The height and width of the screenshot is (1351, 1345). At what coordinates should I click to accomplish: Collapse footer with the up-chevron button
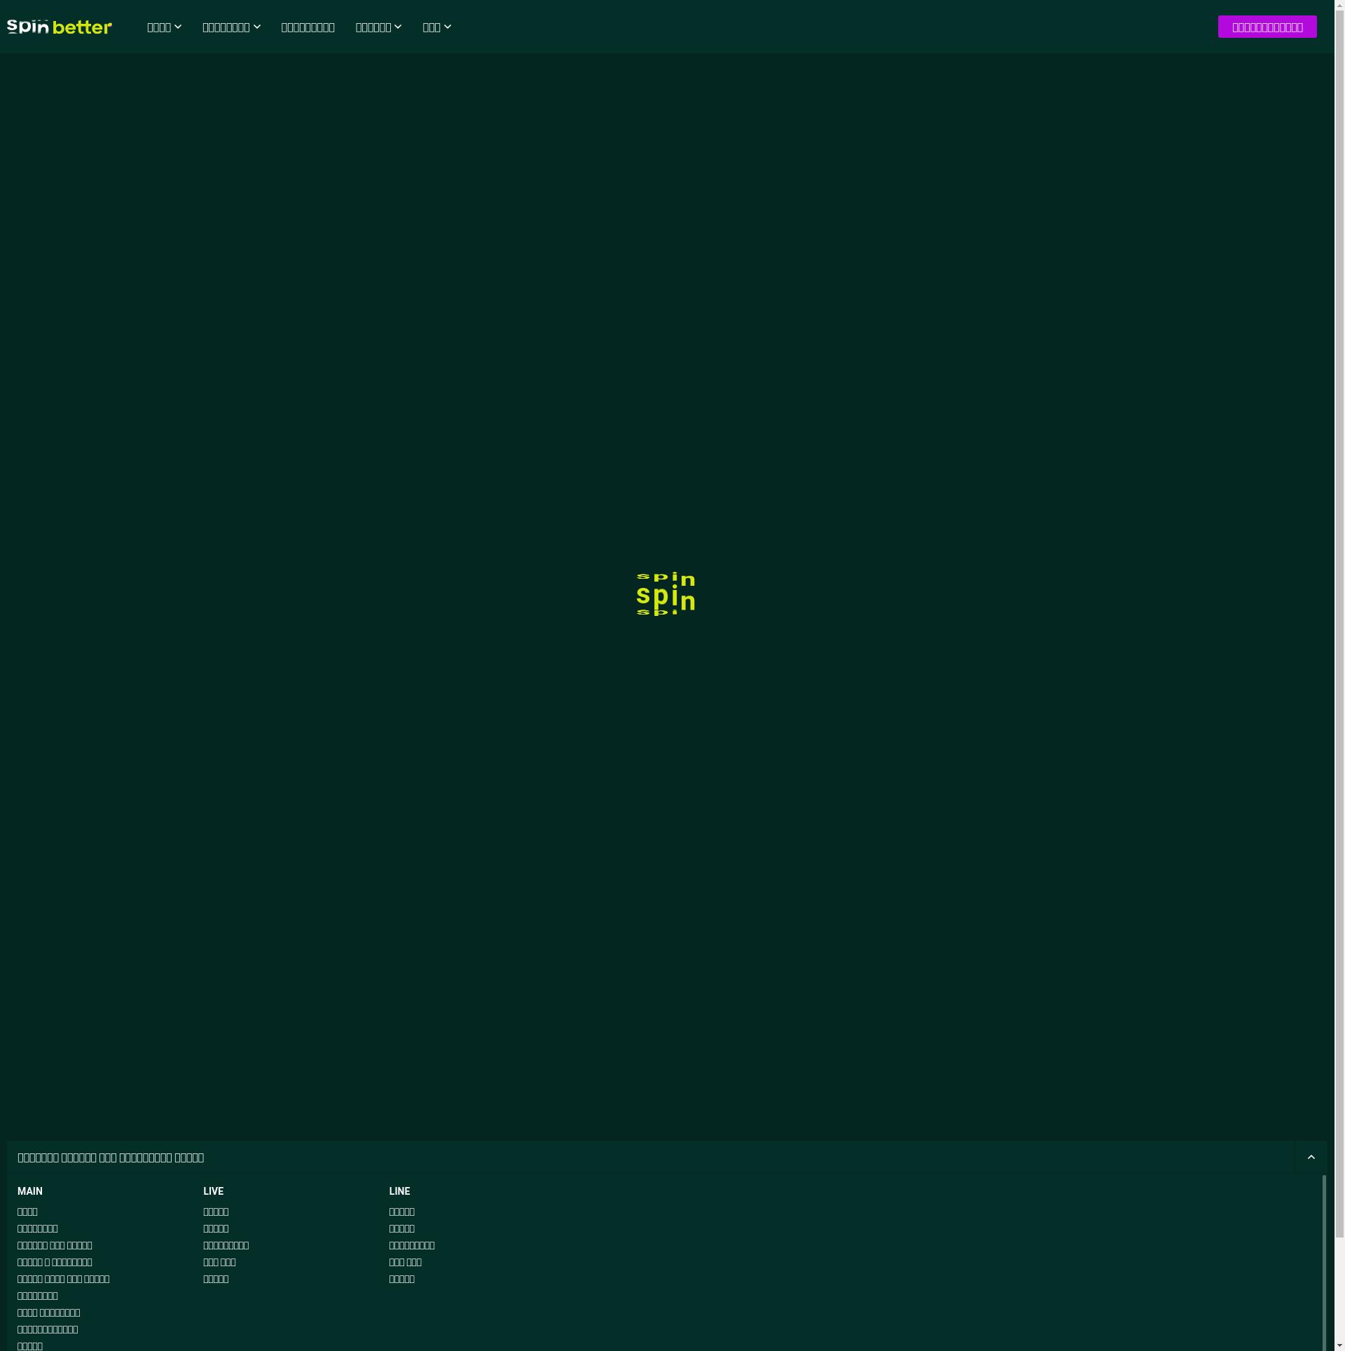[x=1311, y=1157]
